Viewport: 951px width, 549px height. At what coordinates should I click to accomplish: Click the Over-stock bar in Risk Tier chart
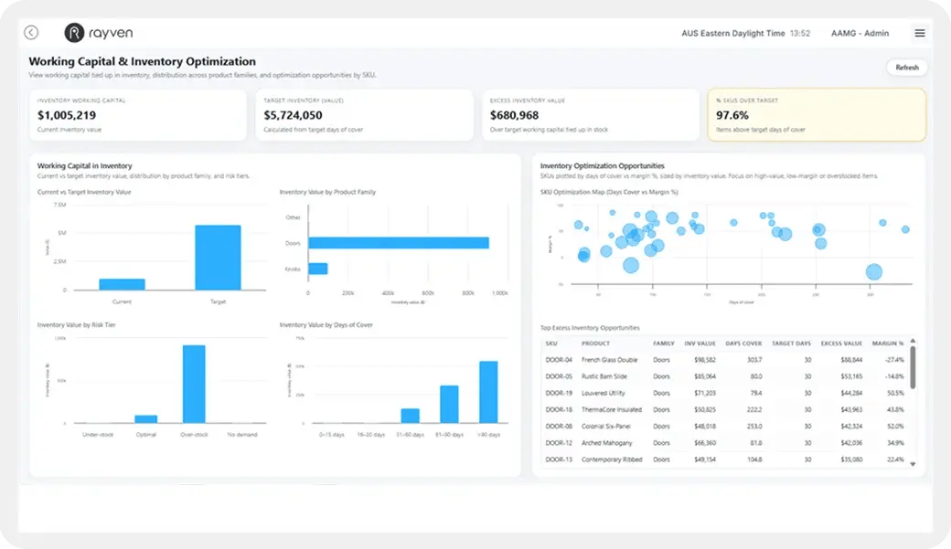click(x=193, y=384)
